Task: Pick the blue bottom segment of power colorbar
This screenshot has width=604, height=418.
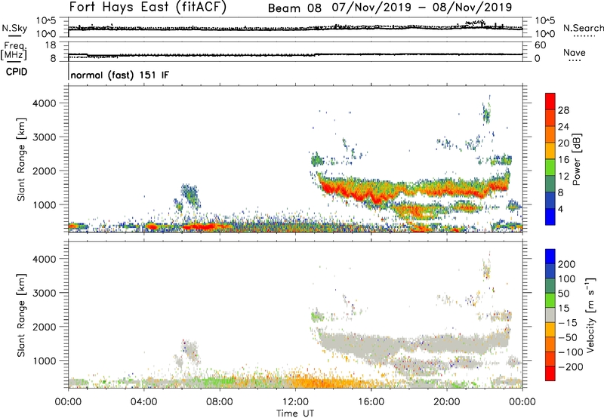Action: click(550, 217)
